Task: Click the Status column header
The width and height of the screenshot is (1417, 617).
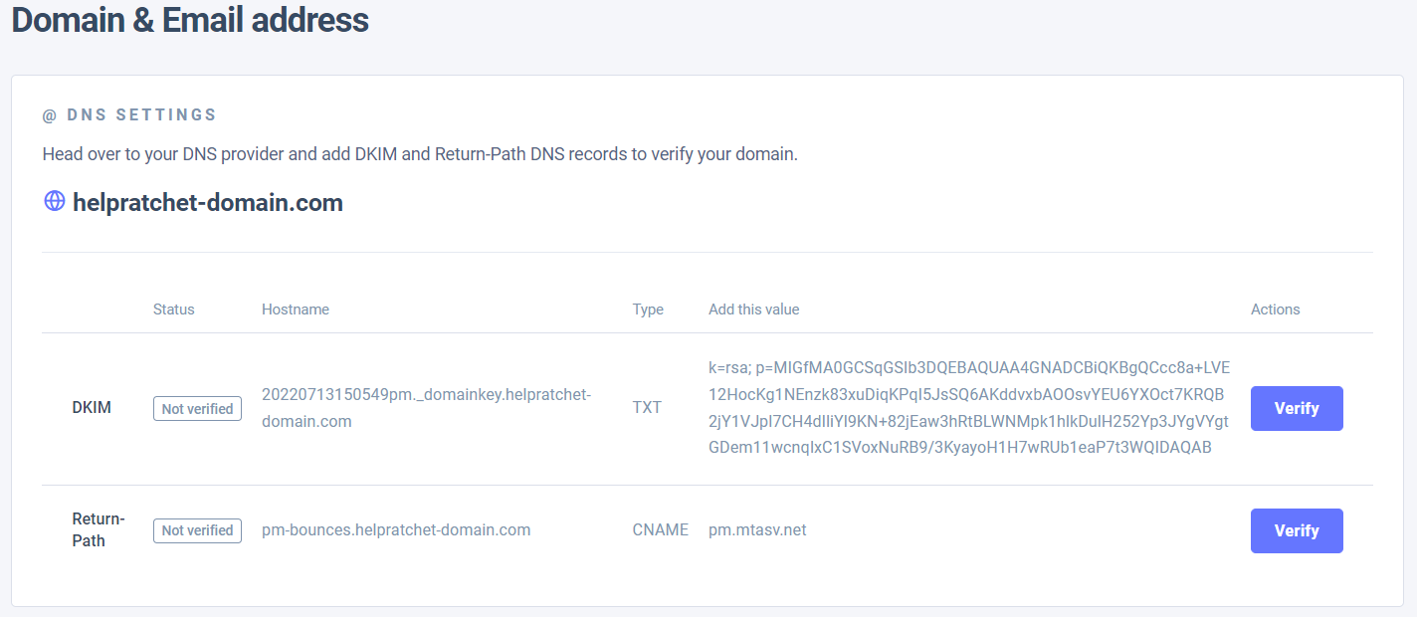Action: 174,309
